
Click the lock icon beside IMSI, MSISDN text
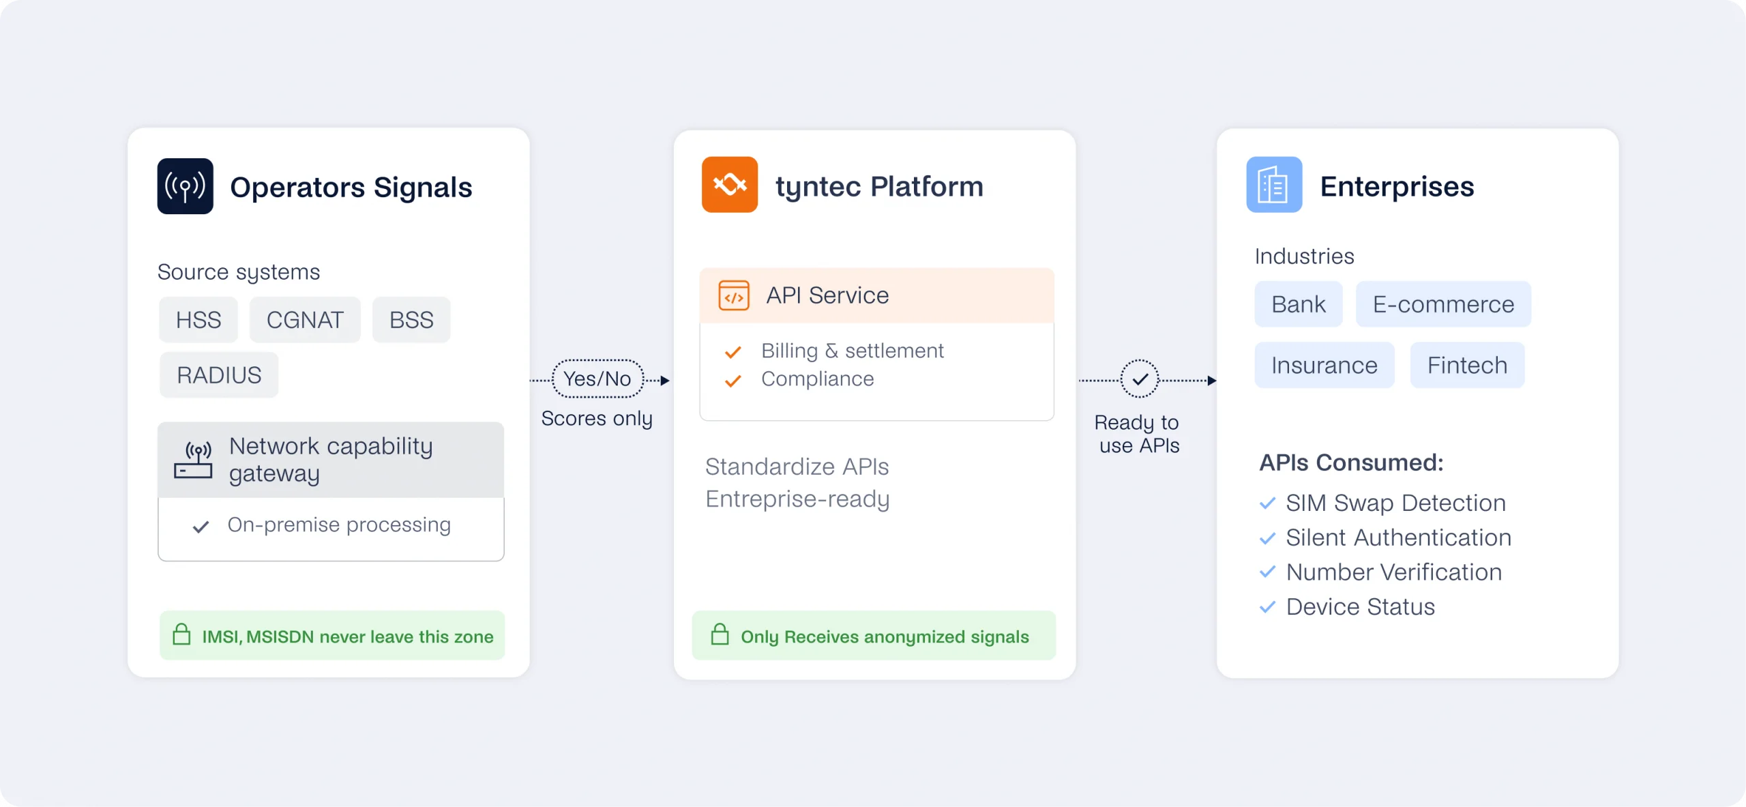(x=181, y=634)
